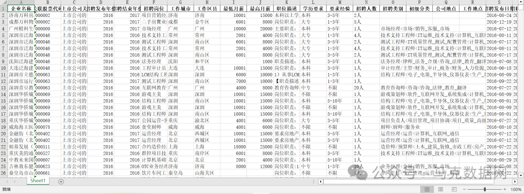Select column N header
This screenshot has width=524, height=194.
pyautogui.click(x=366, y=2)
